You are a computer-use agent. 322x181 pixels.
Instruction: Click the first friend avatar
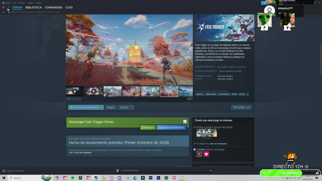click(x=199, y=154)
